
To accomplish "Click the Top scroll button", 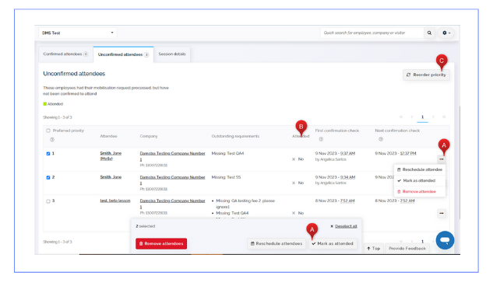I will point(373,249).
